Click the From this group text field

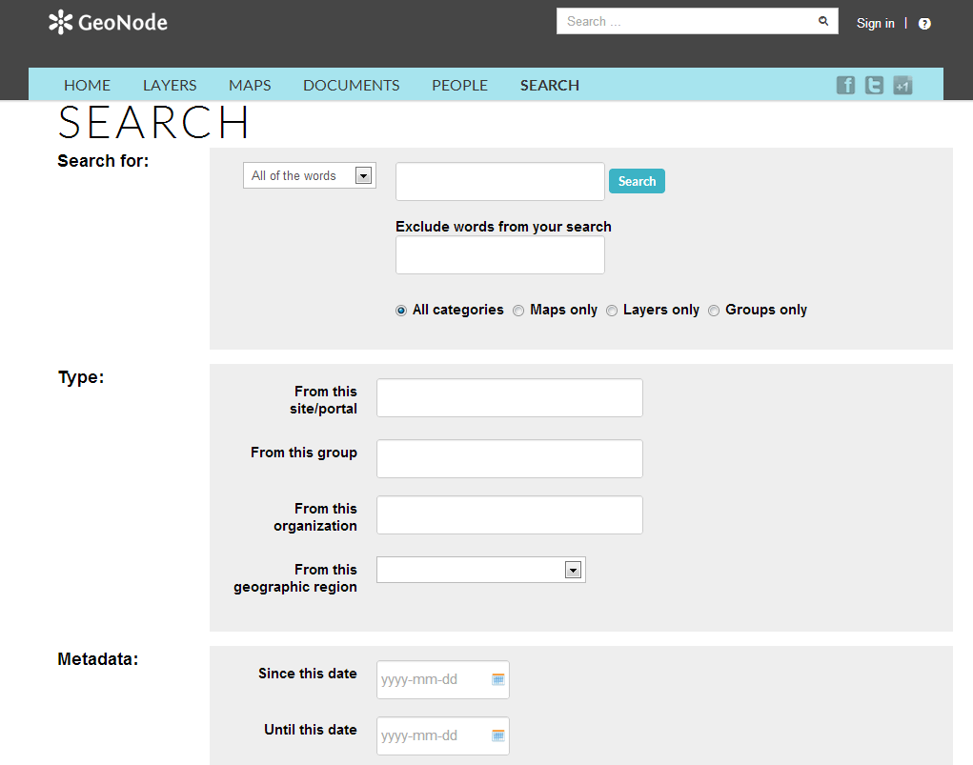pyautogui.click(x=510, y=459)
